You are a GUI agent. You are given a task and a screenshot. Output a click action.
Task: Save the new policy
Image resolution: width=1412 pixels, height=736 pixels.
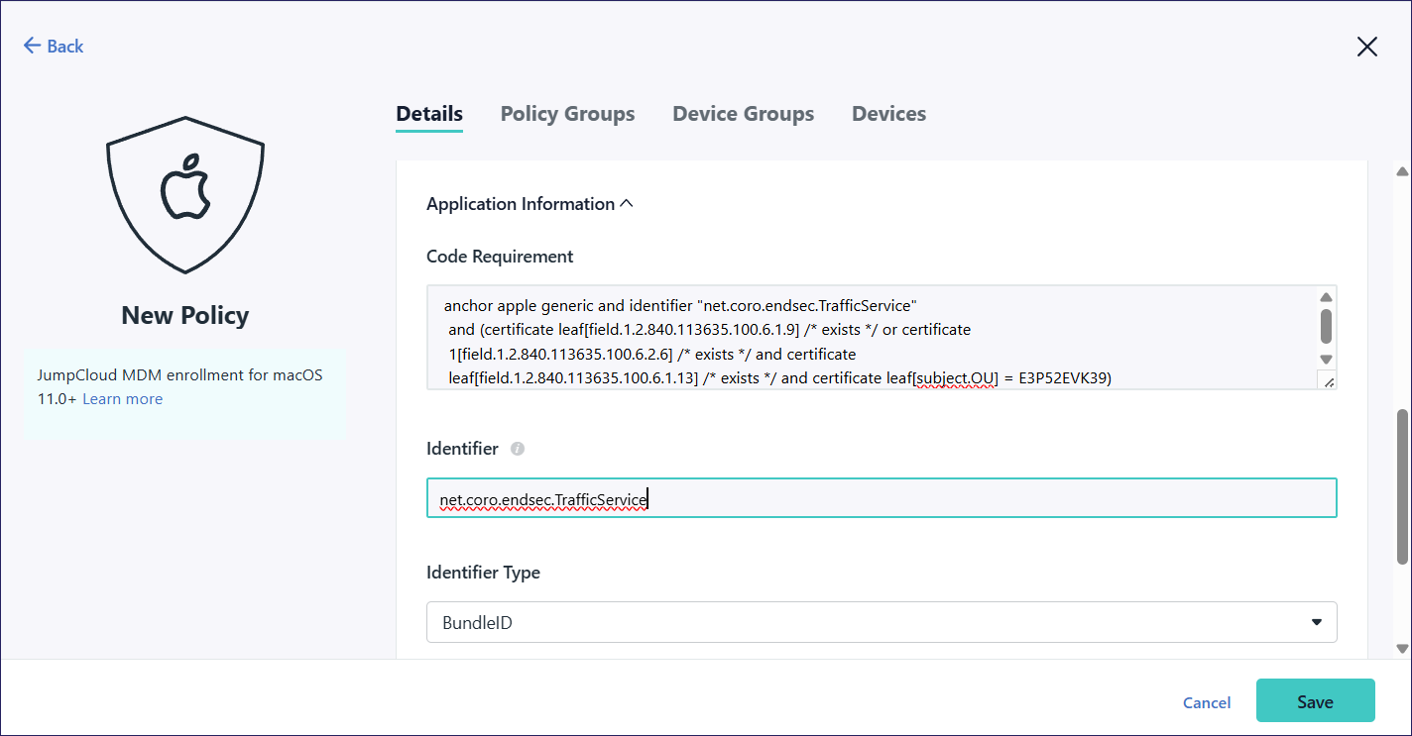click(x=1315, y=701)
